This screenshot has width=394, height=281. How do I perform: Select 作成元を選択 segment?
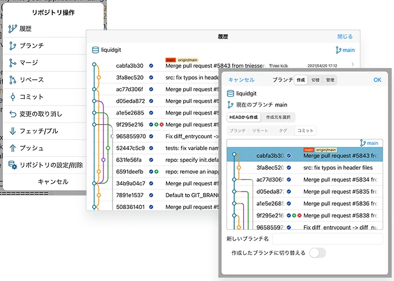point(278,117)
